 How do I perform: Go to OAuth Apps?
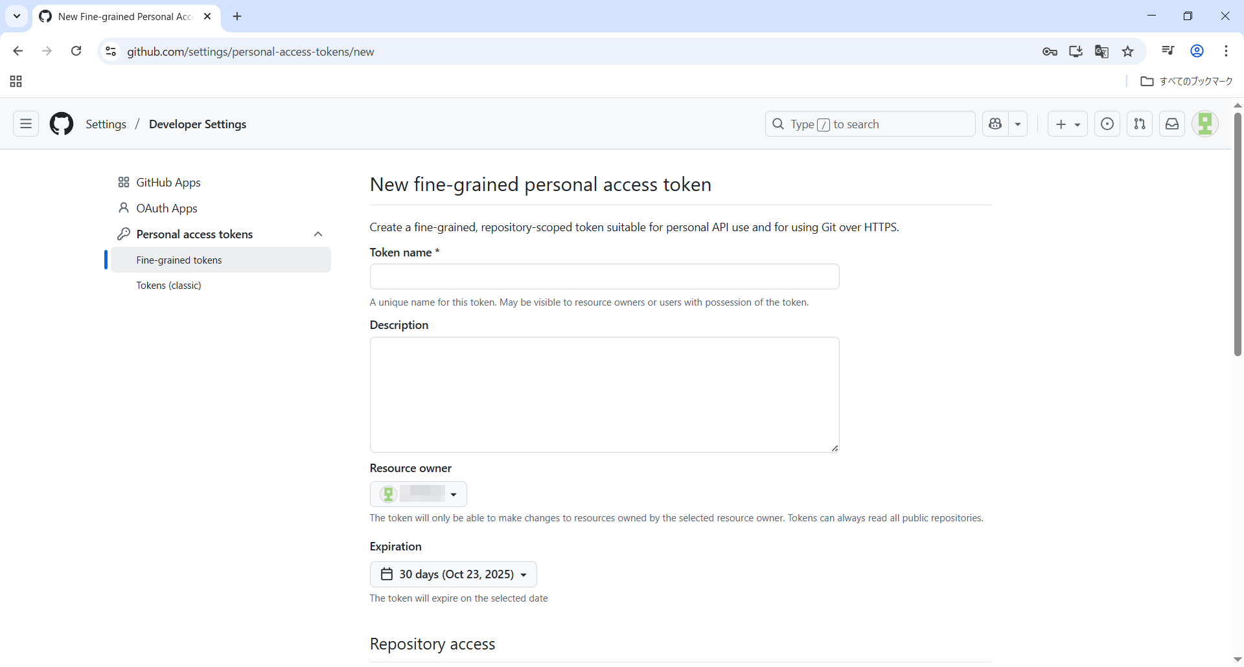click(x=167, y=209)
